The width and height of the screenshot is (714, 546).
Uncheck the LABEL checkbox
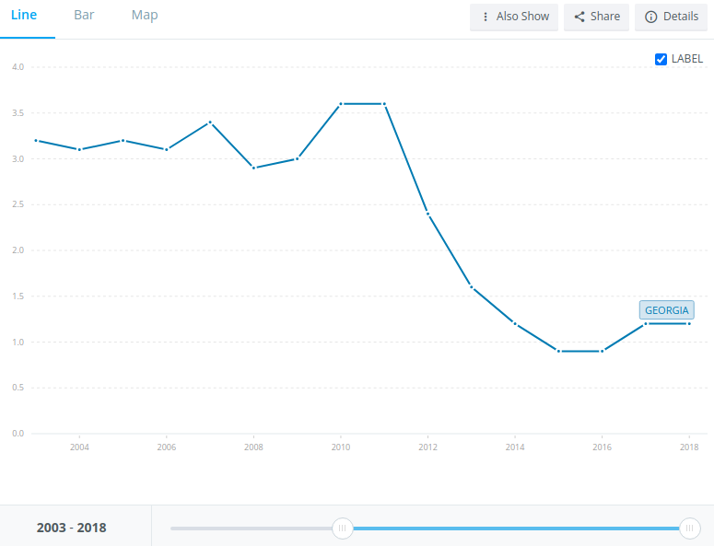click(x=661, y=59)
